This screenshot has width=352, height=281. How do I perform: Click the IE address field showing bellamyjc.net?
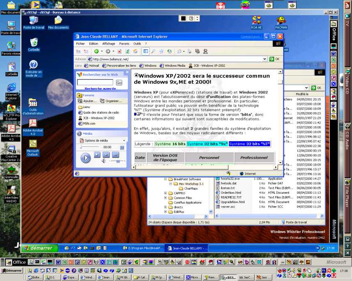(x=175, y=59)
